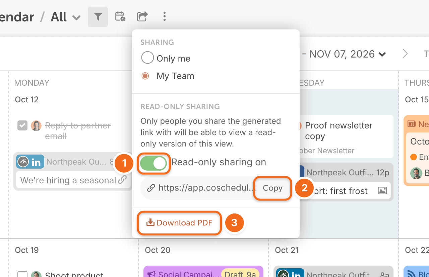Click the person avatar on Thursday newsletter card
This screenshot has height=277, width=429.
point(416,173)
